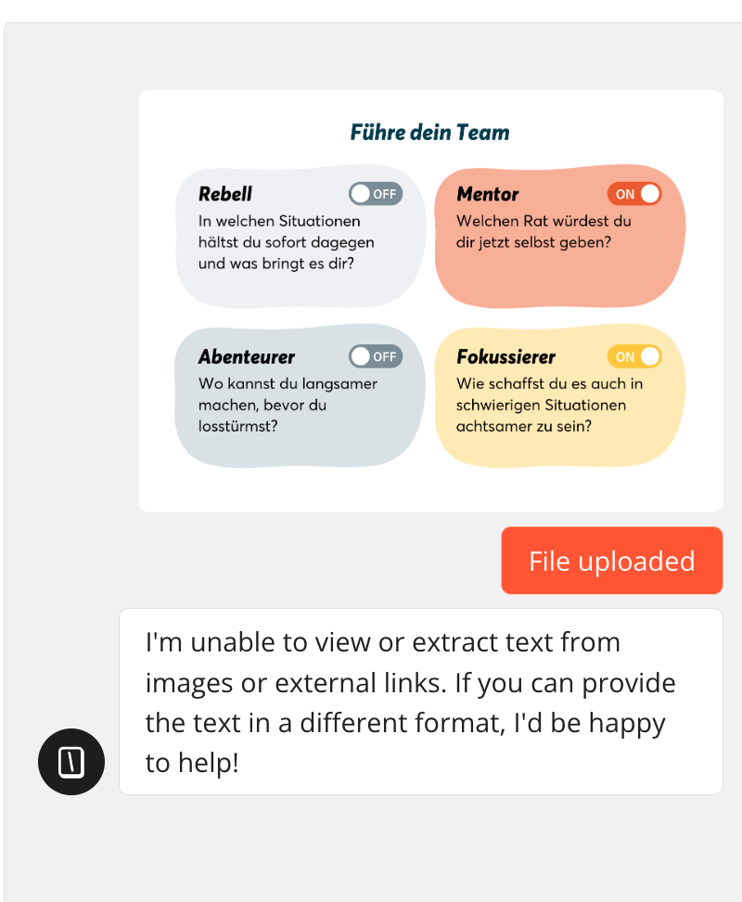Viewport: 742px width, 902px height.
Task: Click the "Führe dein Team" heading
Action: click(x=430, y=133)
